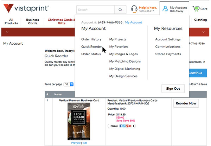Open My Projects
Viewport: 211px width, 146px height.
point(118,39)
